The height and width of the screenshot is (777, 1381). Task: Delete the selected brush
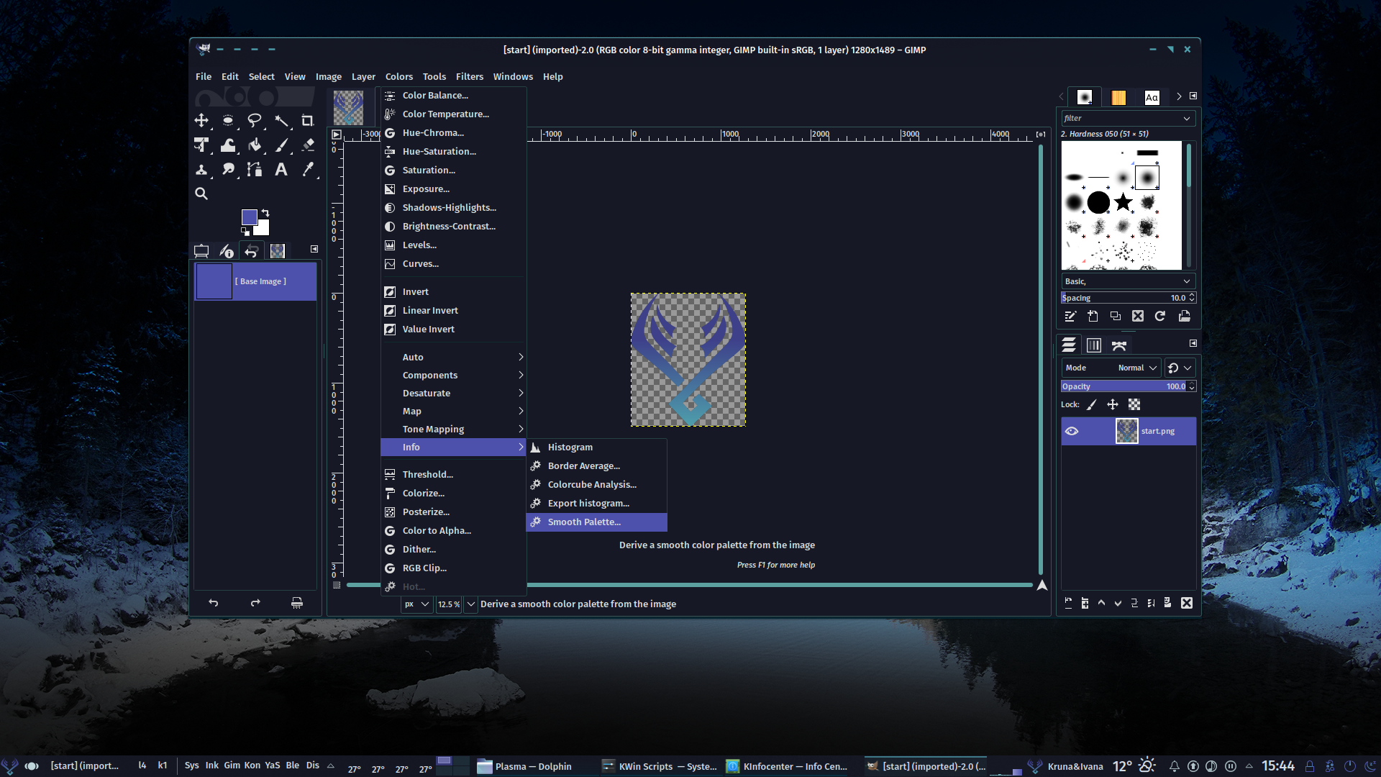coord(1137,317)
